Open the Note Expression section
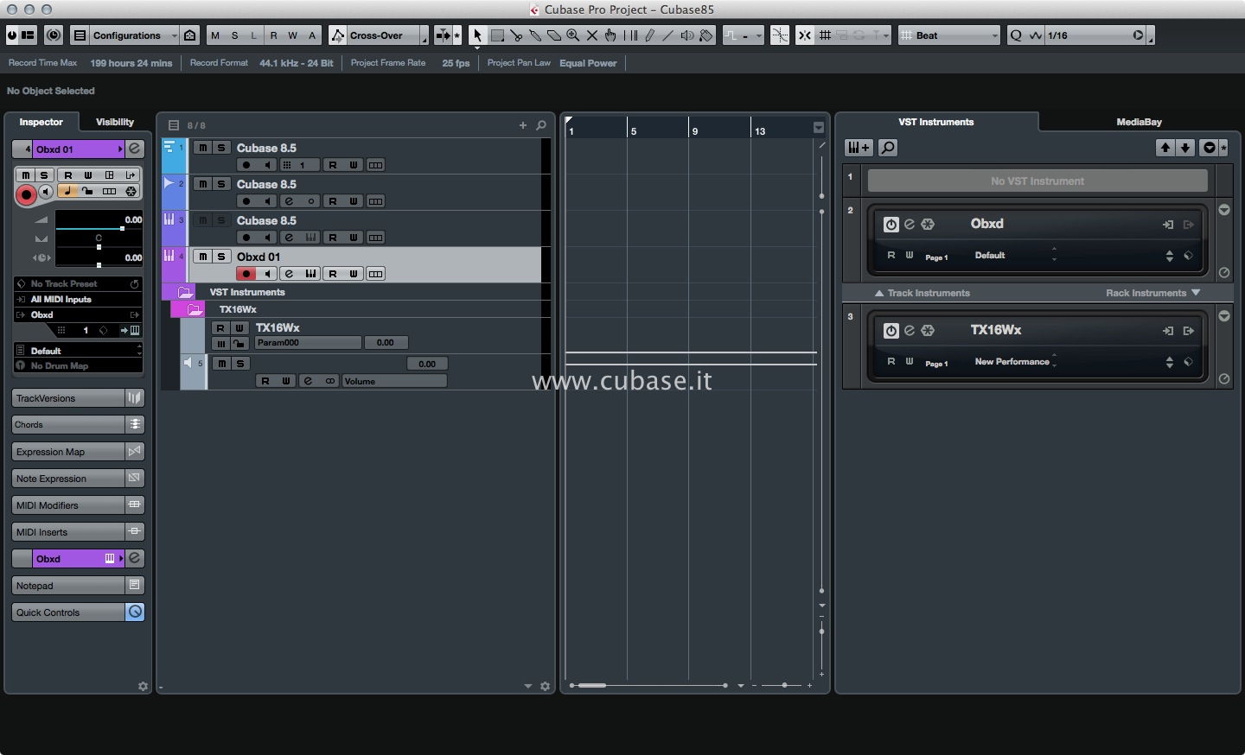The image size is (1245, 755). (x=68, y=479)
